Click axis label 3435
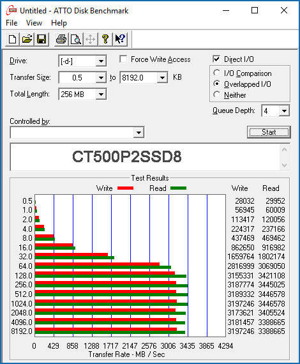 [x=187, y=346]
